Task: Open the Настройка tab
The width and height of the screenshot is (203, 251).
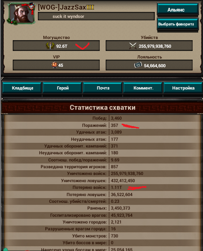Action: coord(183,88)
